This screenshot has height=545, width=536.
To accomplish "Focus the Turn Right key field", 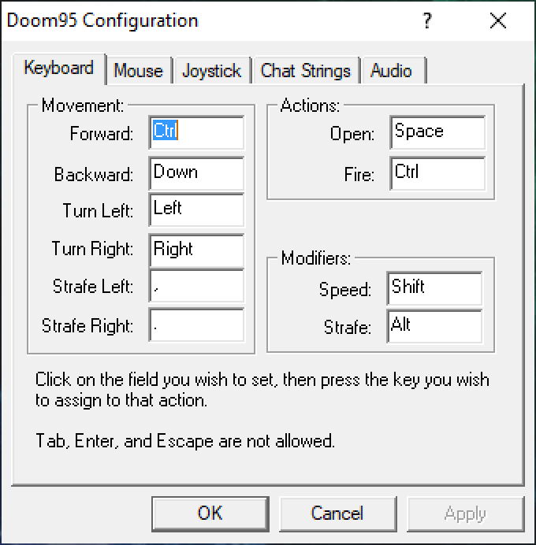I will point(196,250).
